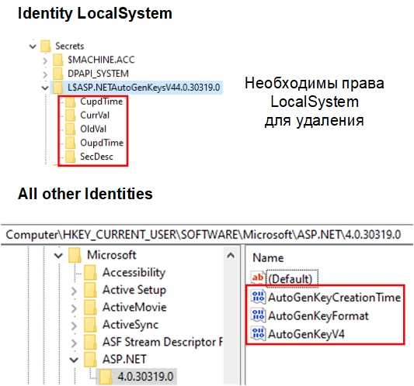This screenshot has height=386, width=414.
Task: Select the CurrVal subkey label
Action: (x=95, y=115)
